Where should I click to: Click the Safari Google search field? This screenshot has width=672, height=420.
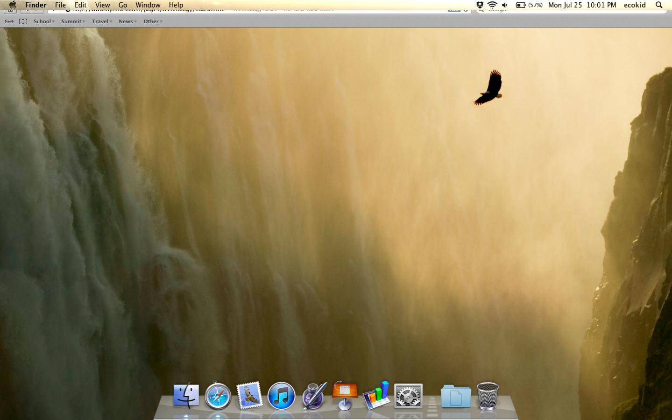(572, 10)
